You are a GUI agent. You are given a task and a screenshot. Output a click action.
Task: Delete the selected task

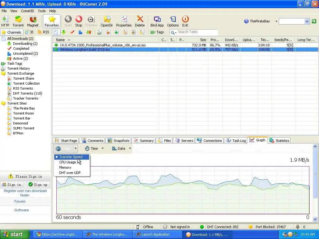coord(140,21)
